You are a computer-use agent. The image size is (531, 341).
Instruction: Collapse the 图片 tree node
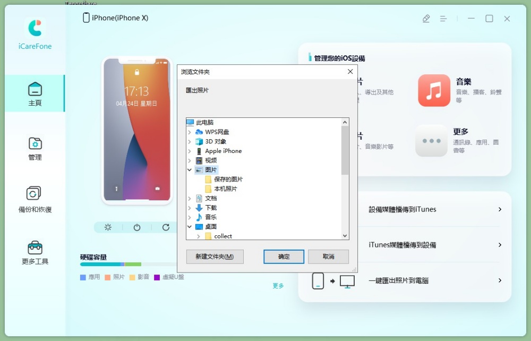point(190,169)
